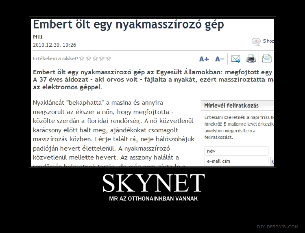
Task: Rate article with the third star
Action: click(95, 58)
